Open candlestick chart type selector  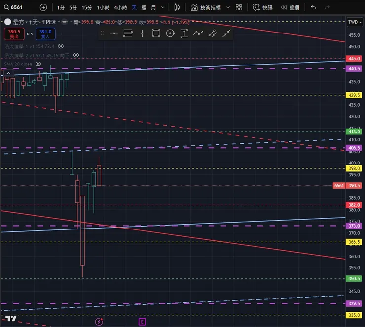(x=177, y=8)
